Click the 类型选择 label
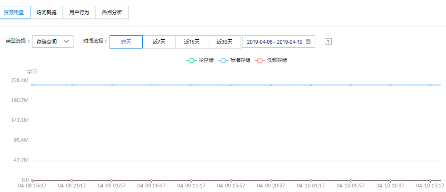Image resolution: width=446 pixels, height=192 pixels. pos(18,41)
